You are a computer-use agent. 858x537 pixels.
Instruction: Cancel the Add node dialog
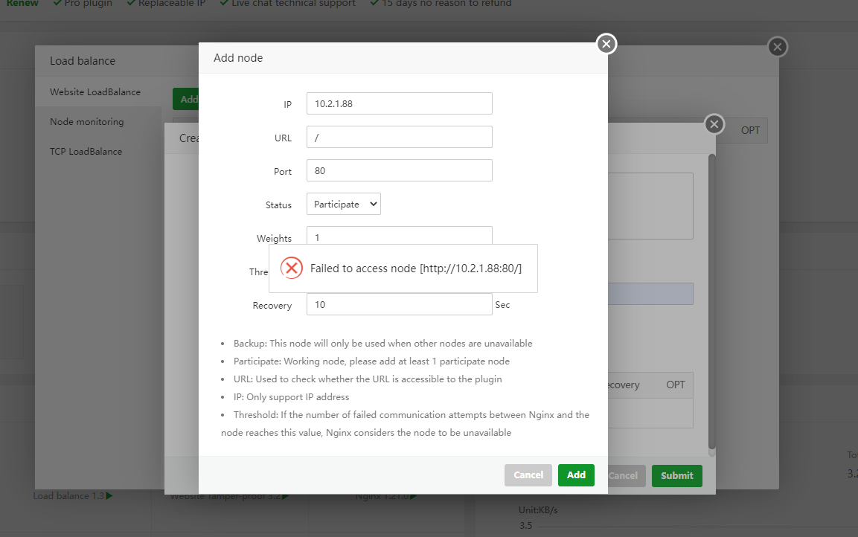(528, 475)
